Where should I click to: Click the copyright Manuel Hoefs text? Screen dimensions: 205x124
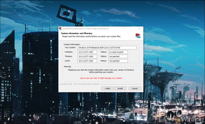[79, 84]
